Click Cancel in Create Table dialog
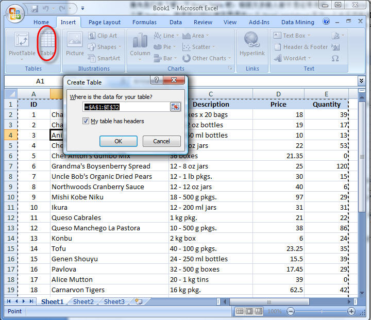This screenshot has width=371, height=320. click(161, 141)
